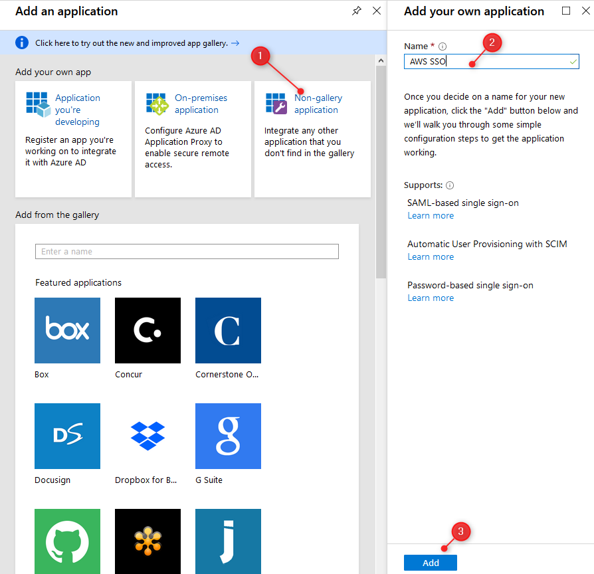Screen dimensions: 594x574
Task: Click the green checkmark in Name field
Action: [x=573, y=61]
